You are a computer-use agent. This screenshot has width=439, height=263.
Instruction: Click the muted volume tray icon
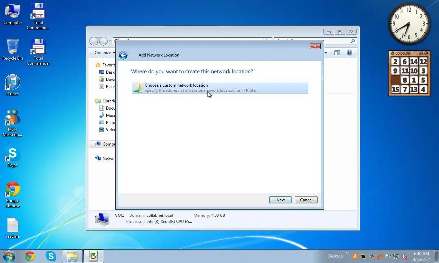(x=404, y=256)
